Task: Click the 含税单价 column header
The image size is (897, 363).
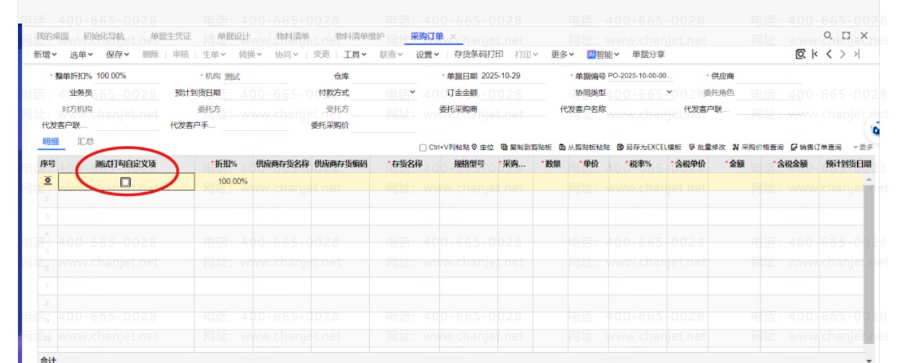Action: tap(687, 163)
